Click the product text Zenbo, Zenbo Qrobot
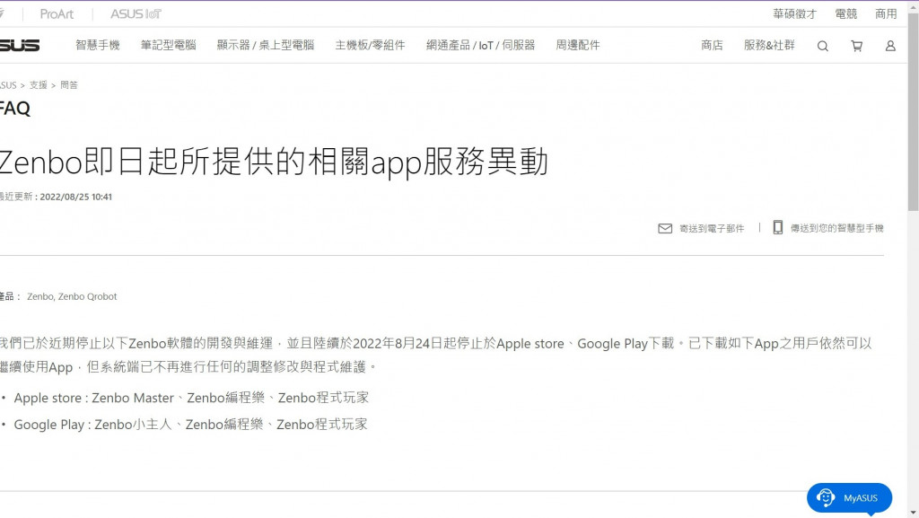Screen dimensions: 919x518 click(72, 296)
